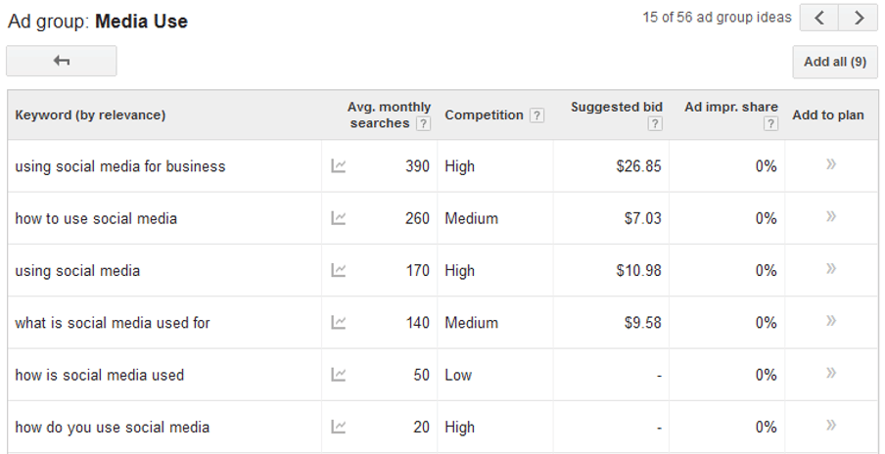Add using social media keyword to plan

[831, 268]
